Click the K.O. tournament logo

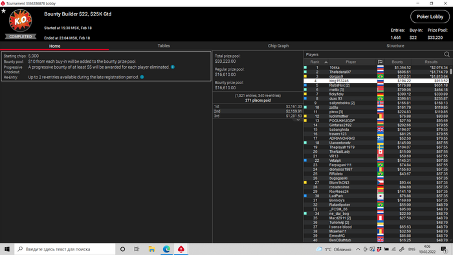(20, 21)
